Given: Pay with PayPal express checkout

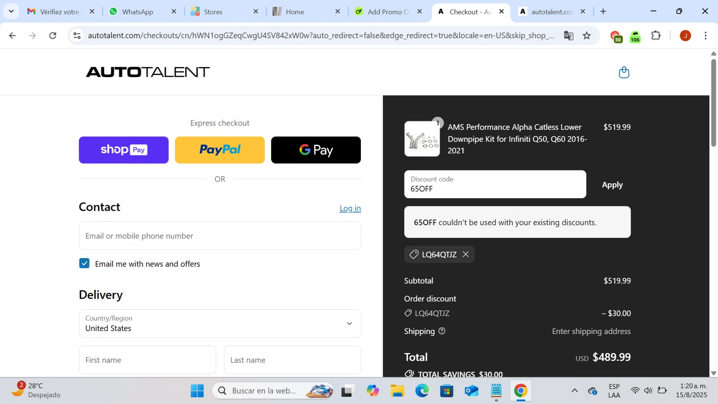Looking at the screenshot, I should (220, 150).
